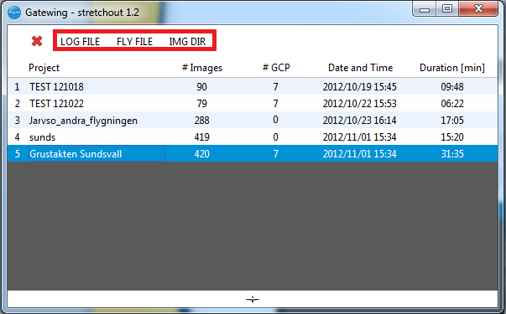Screen dimensions: 506x314
Task: Click duration 17:05 cell
Action: click(x=452, y=120)
